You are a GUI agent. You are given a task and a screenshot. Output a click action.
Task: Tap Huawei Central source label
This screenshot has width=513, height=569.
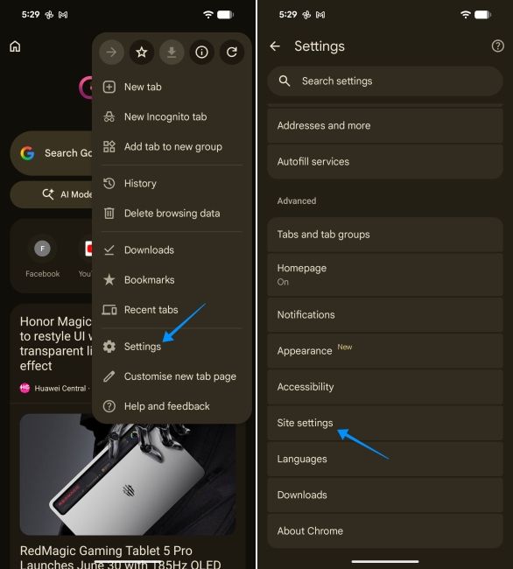point(60,389)
